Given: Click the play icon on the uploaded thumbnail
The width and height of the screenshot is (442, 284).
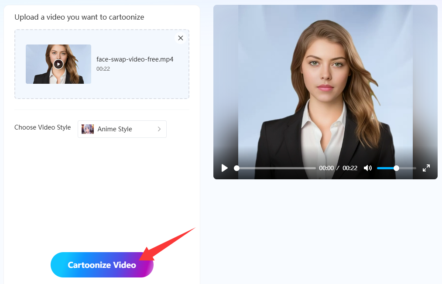Looking at the screenshot, I should point(58,64).
